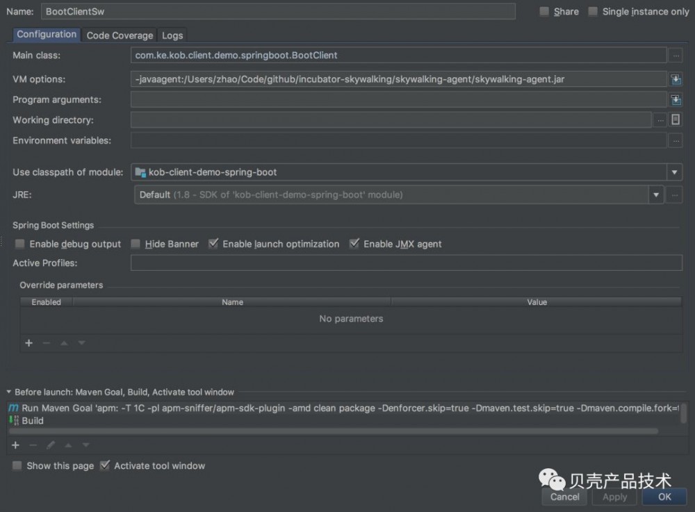Click Name column header
Image resolution: width=695 pixels, height=512 pixels.
click(232, 302)
